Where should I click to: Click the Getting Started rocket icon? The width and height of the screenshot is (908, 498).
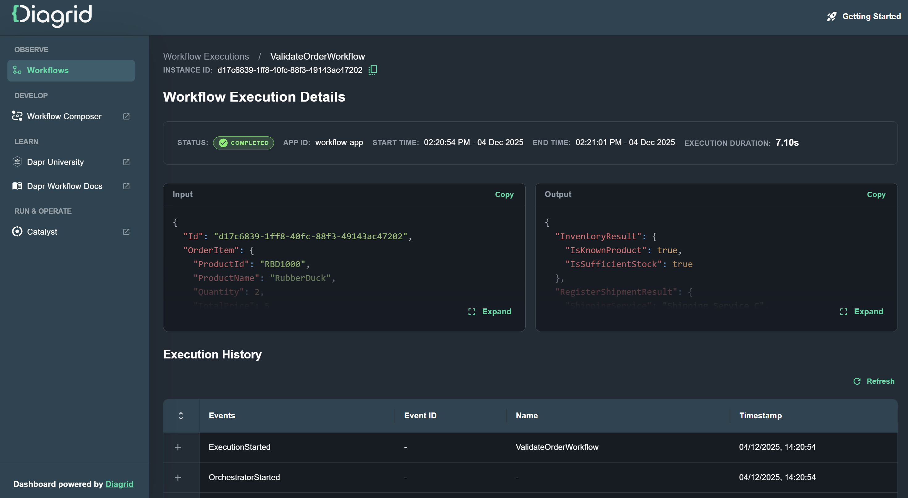click(x=831, y=16)
